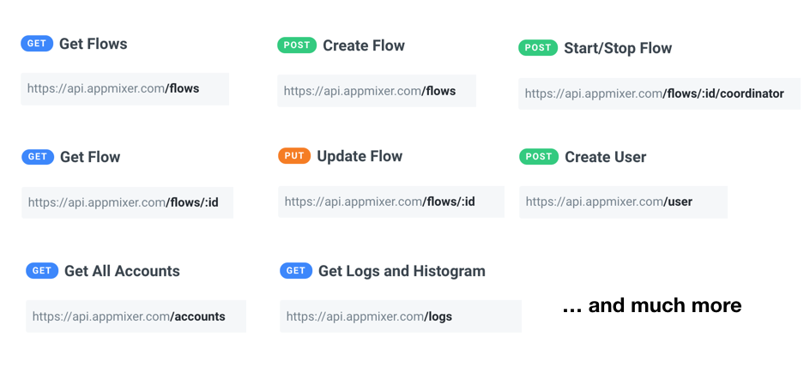
Task: Select the /flows/:id URL under Update Flow
Action: (x=392, y=202)
